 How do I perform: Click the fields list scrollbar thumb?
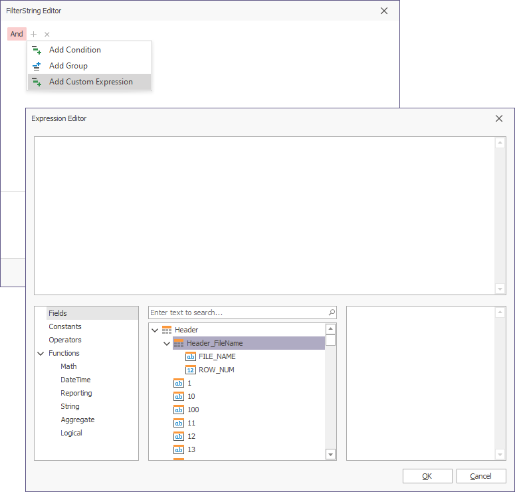pyautogui.click(x=330, y=340)
